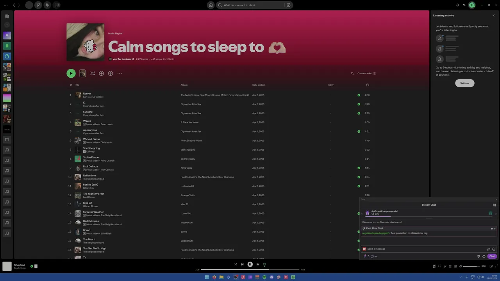The height and width of the screenshot is (281, 500).
Task: Collapse Your Library in the sidebar
Action: [7, 16]
